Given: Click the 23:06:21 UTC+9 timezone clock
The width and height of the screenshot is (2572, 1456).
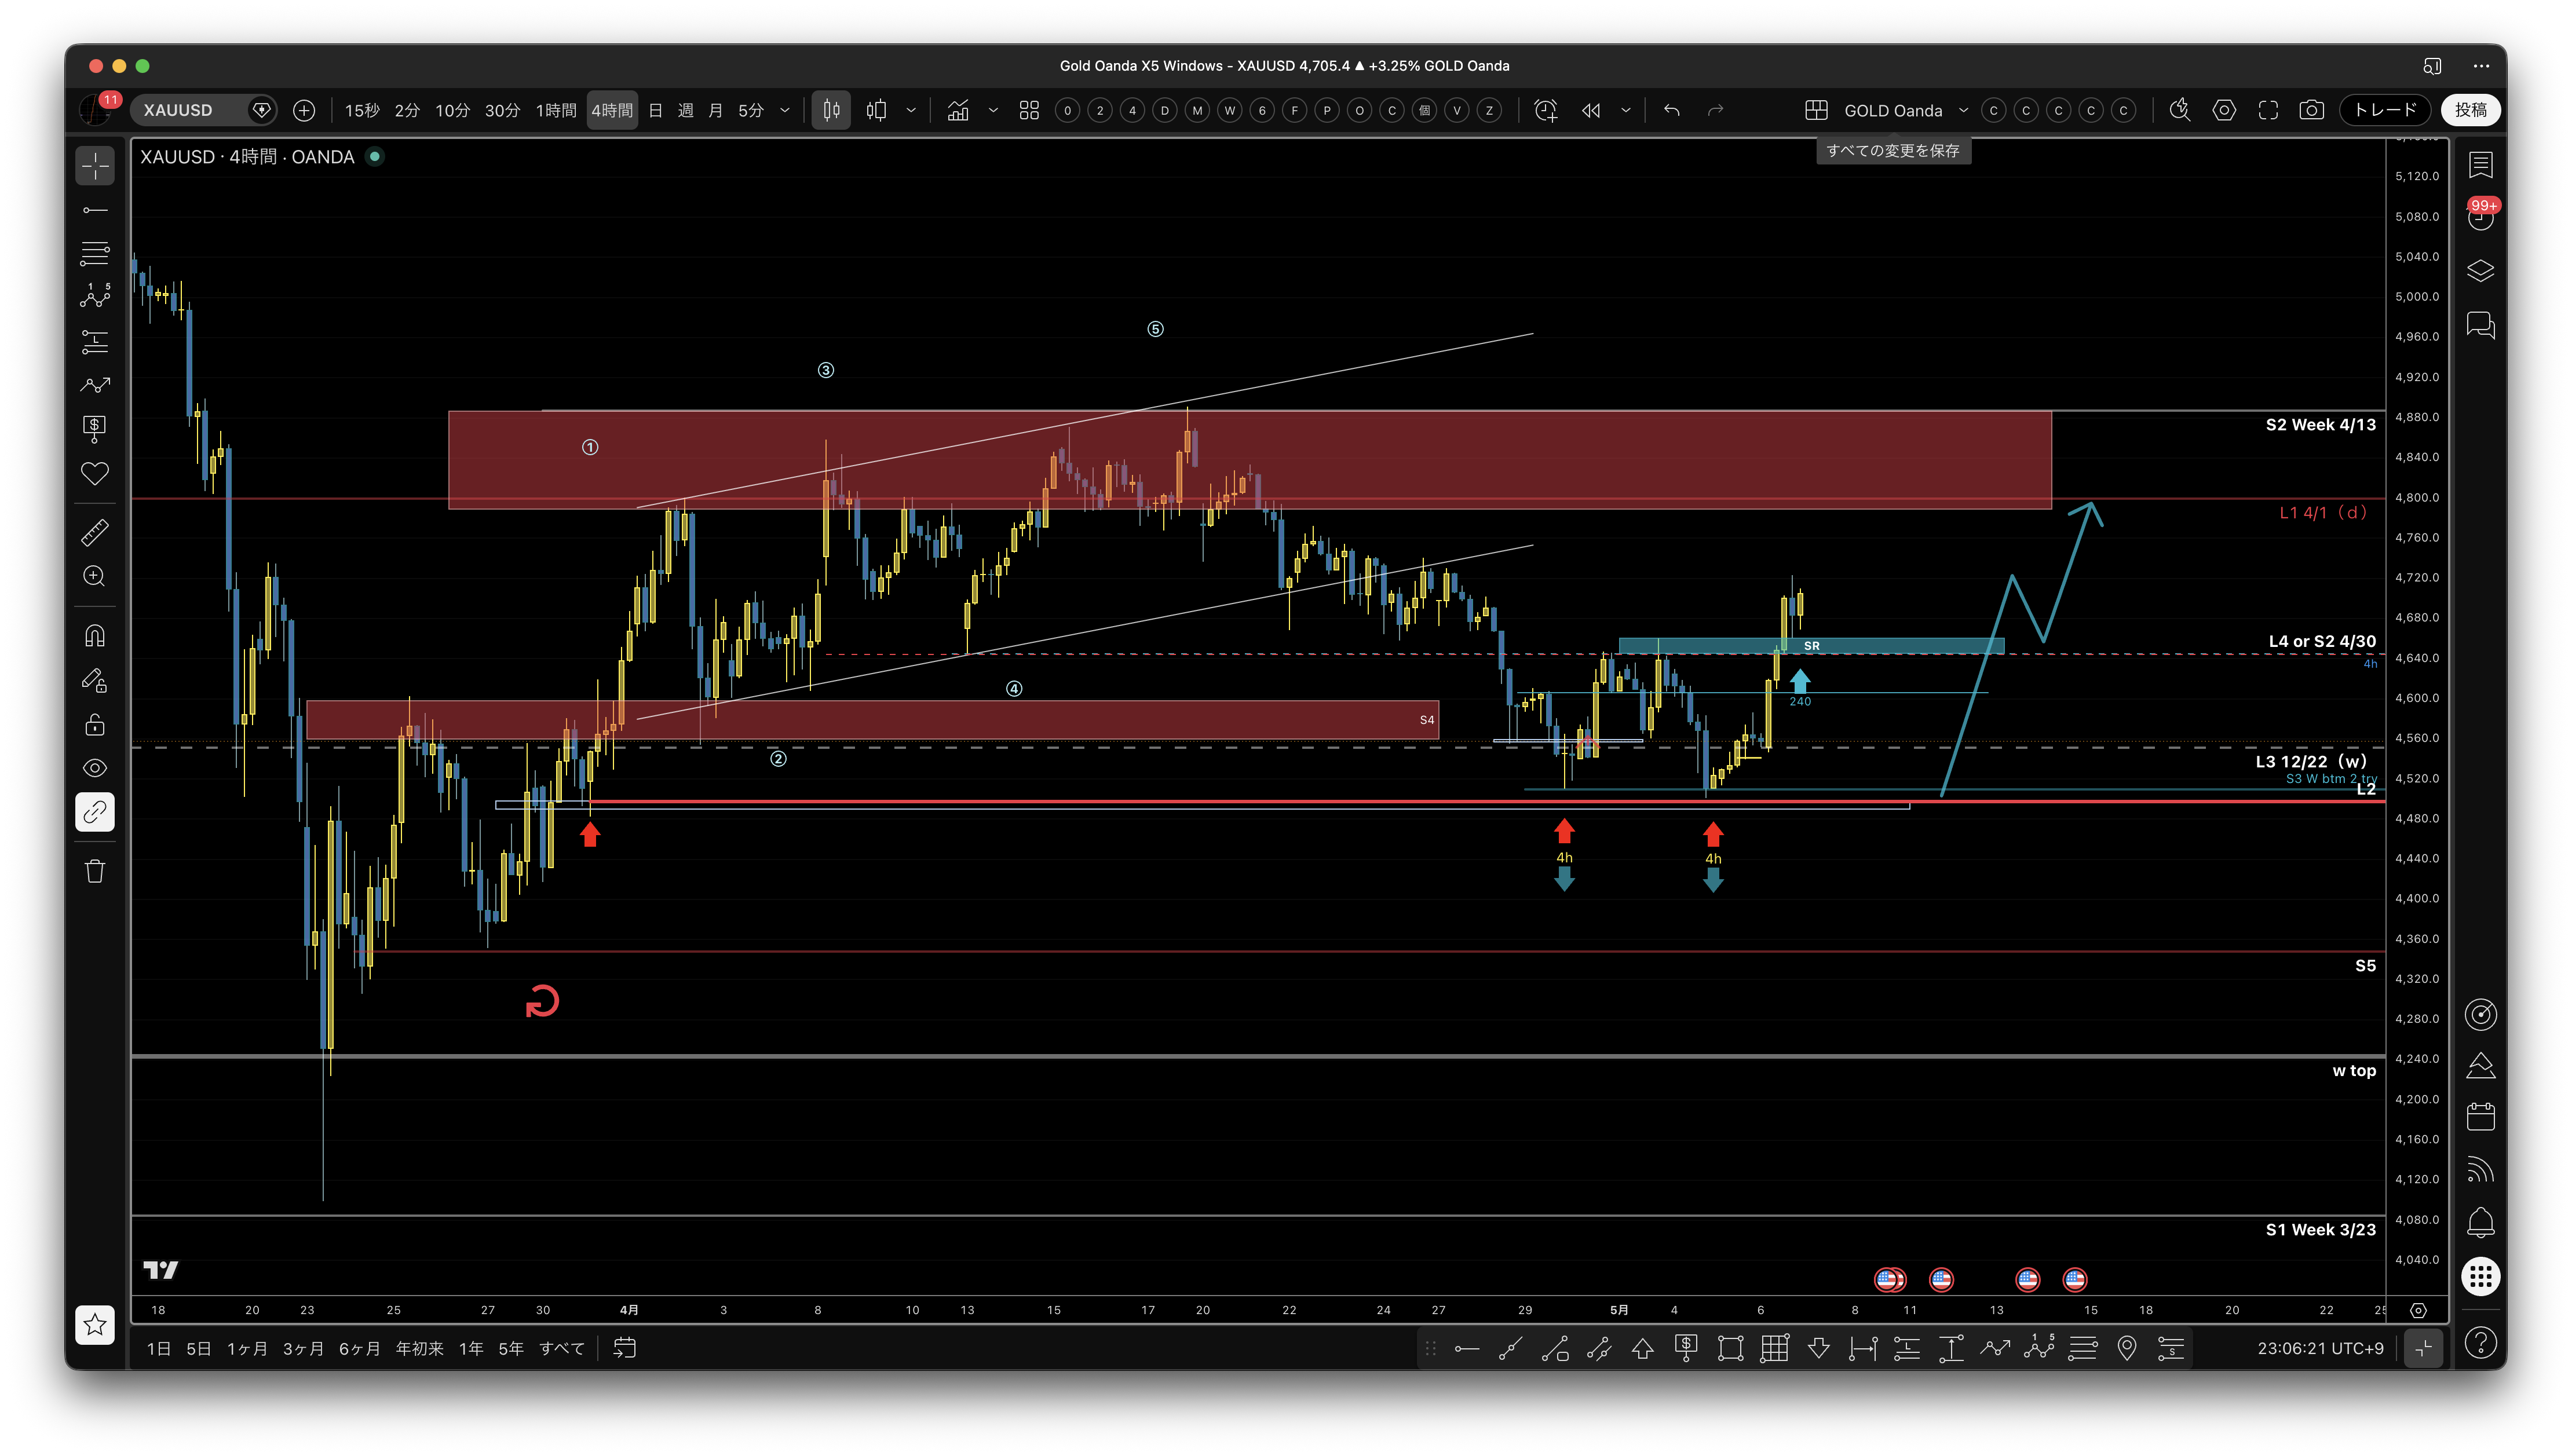Looking at the screenshot, I should pos(2320,1349).
